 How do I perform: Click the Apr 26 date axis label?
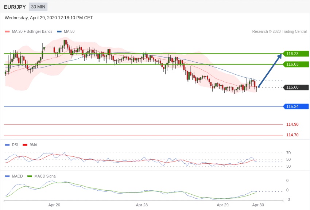[x=54, y=205]
